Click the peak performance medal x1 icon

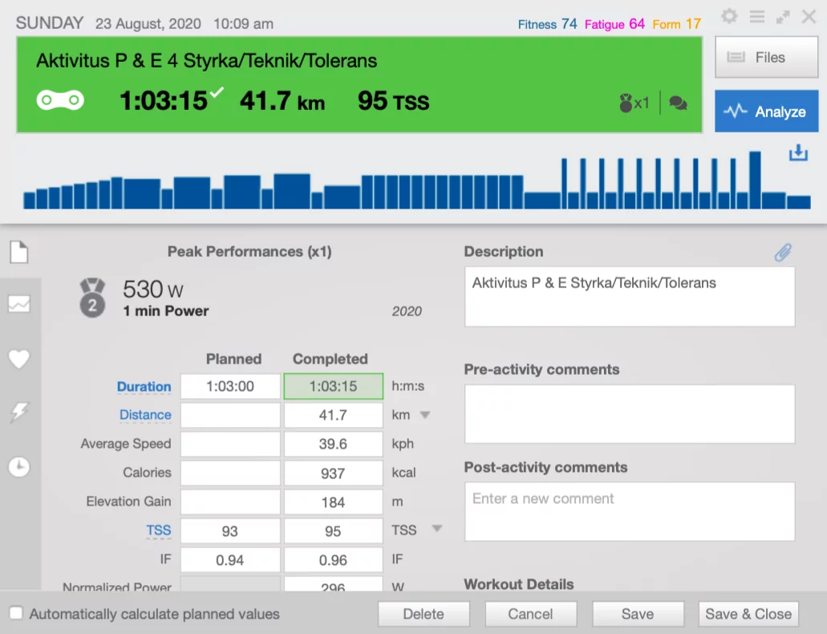pyautogui.click(x=634, y=103)
